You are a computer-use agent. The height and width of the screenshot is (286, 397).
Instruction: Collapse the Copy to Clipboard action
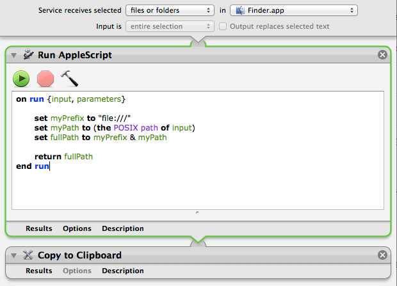[14, 255]
